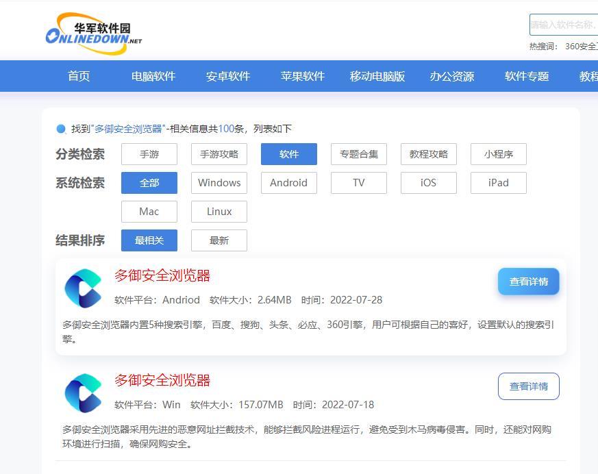The height and width of the screenshot is (474, 598).
Task: Filter results by Android system
Action: coord(288,183)
